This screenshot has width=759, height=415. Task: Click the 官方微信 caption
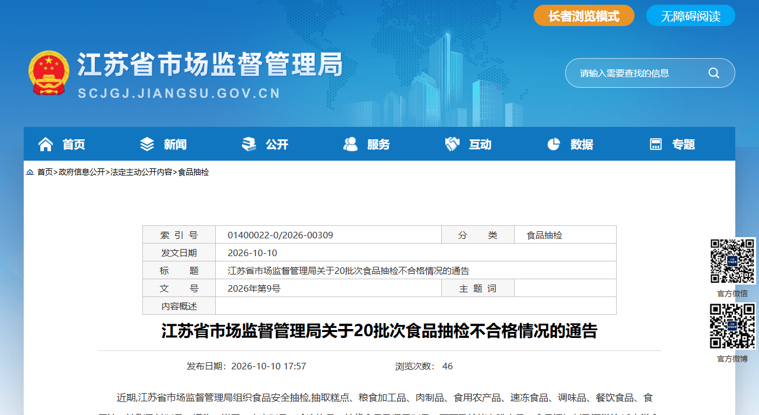point(732,293)
